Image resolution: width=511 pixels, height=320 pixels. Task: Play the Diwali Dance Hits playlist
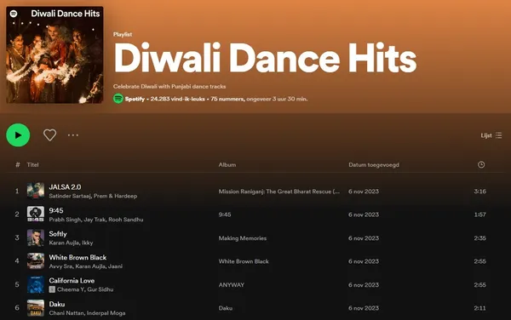tap(18, 135)
